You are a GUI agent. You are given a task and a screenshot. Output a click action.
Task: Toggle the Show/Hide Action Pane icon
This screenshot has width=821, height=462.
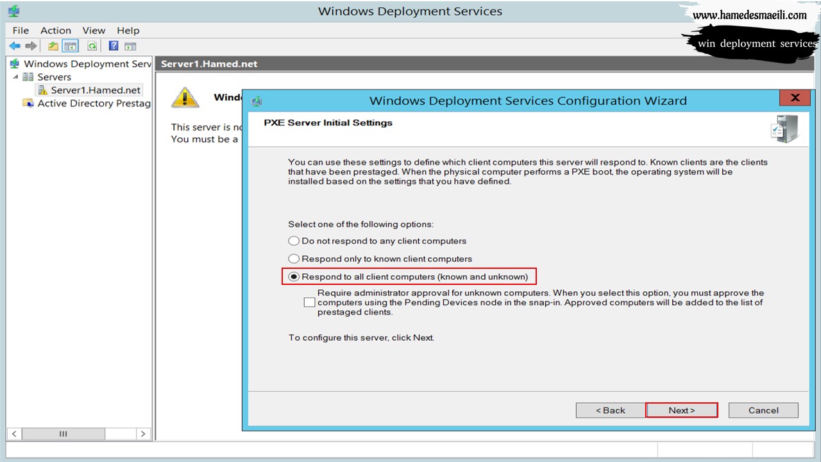point(130,46)
